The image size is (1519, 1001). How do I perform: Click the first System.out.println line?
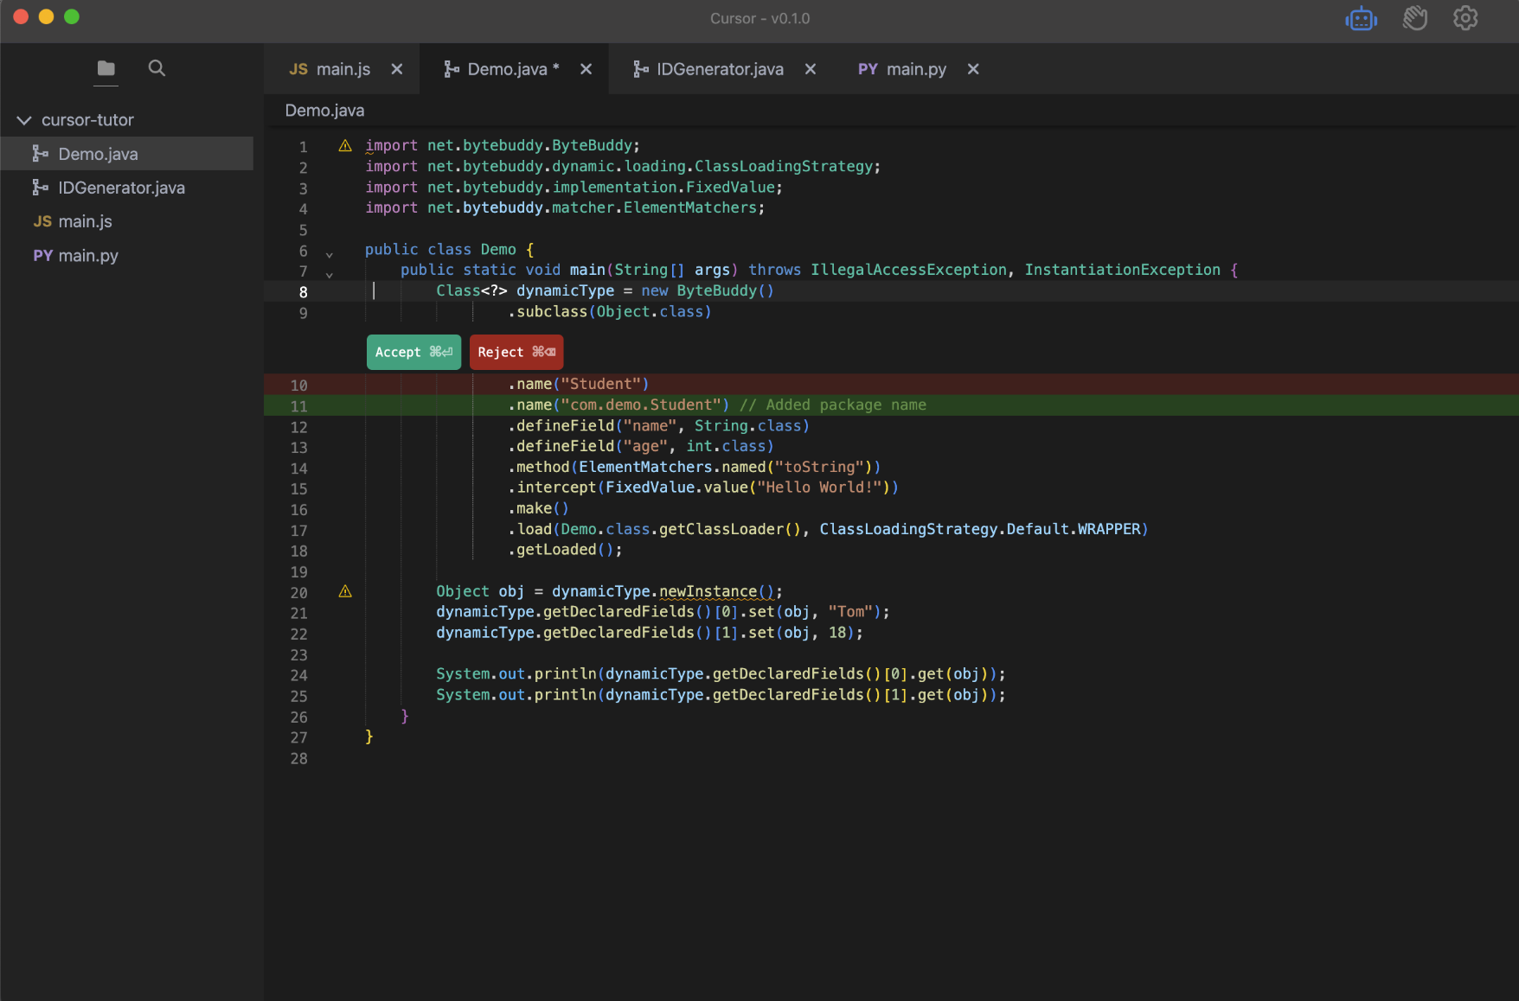click(721, 674)
